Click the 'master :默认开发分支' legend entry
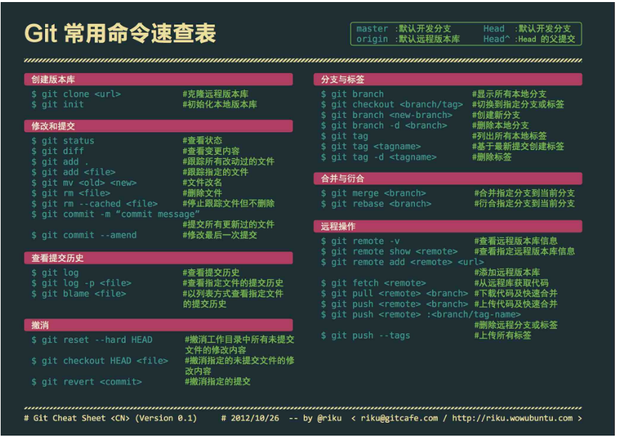617x437 pixels. 404,29
